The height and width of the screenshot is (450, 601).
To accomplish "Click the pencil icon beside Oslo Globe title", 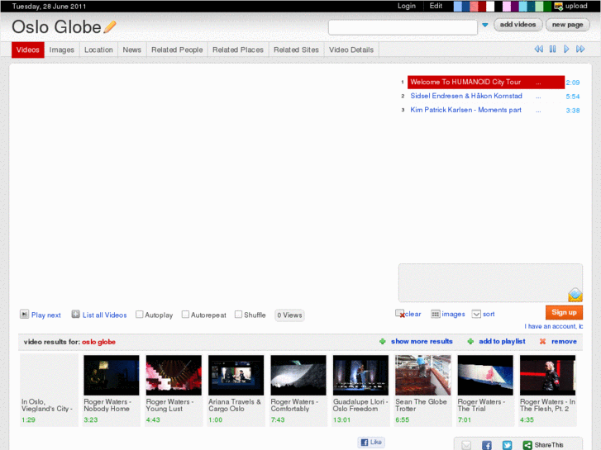I will [x=110, y=26].
